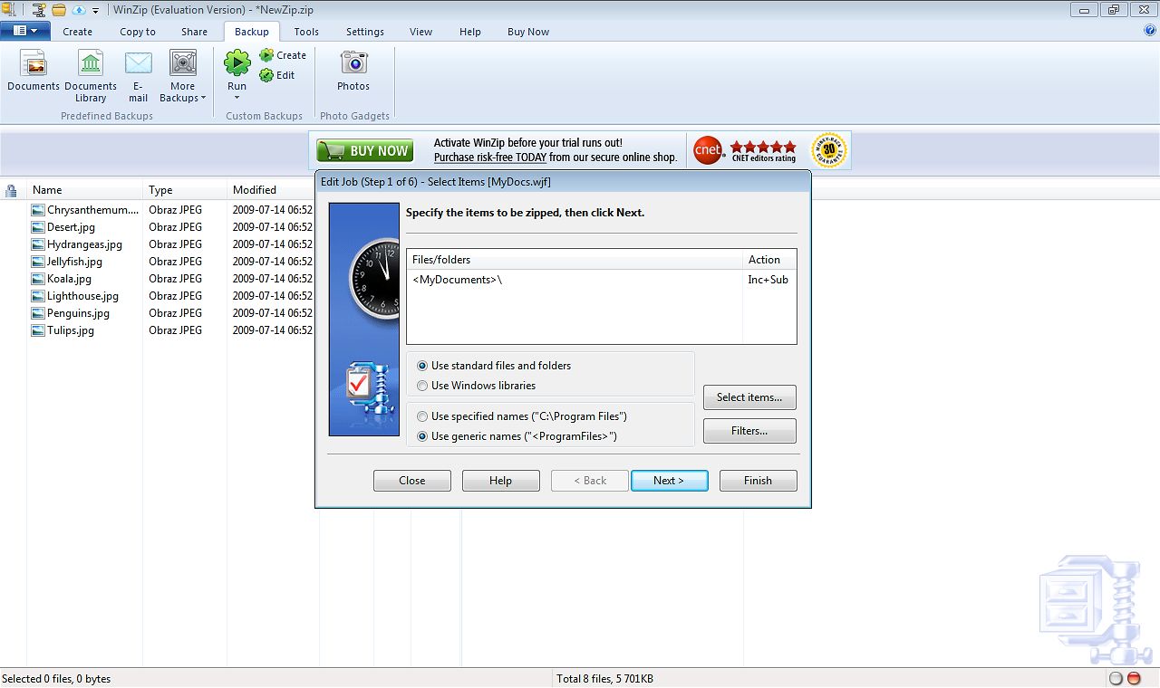1160x688 pixels.
Task: Select Jellyfish.jpg in the file list
Action: [74, 262]
